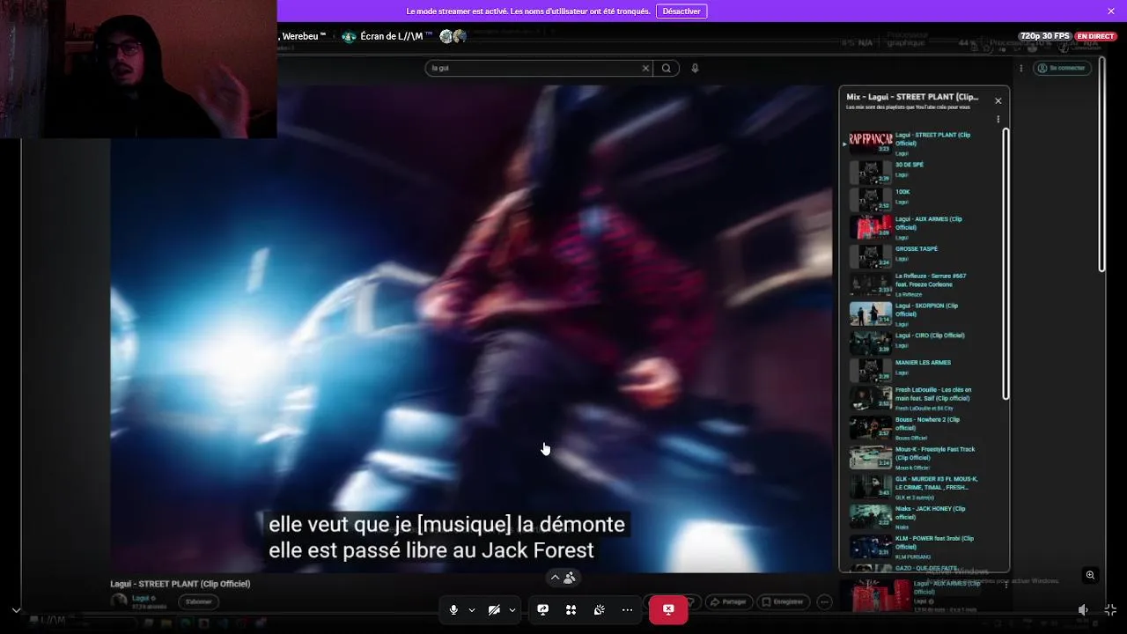Open camera options dropdown arrow
This screenshot has height=634, width=1127.
click(512, 609)
